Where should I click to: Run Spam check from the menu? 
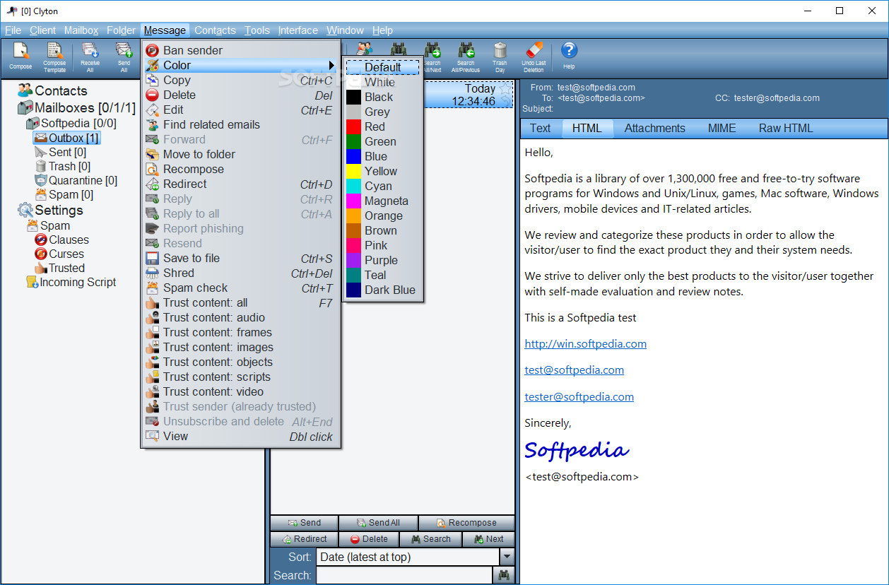(x=240, y=288)
